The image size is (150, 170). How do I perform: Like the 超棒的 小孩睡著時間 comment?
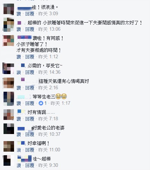[19, 29]
